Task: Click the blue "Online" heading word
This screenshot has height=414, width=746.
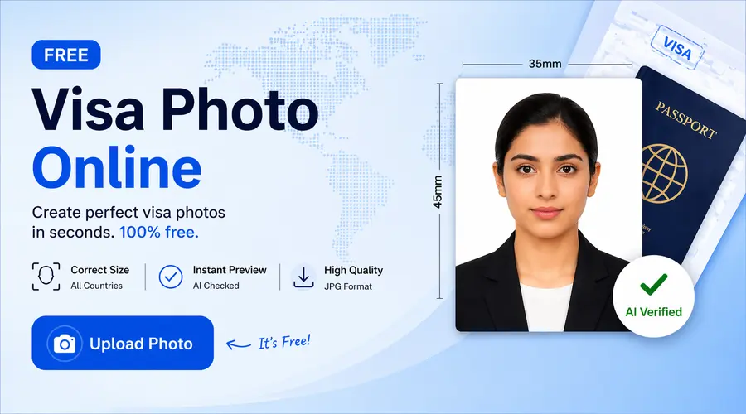Action: pyautogui.click(x=117, y=167)
